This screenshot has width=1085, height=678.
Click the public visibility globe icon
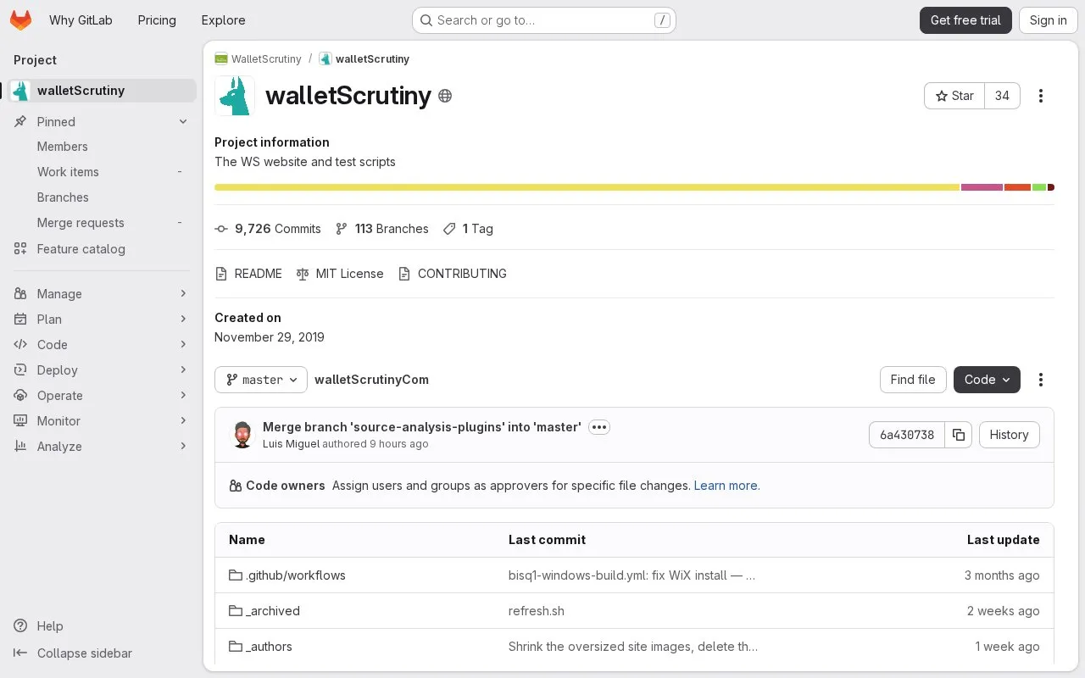(x=445, y=96)
